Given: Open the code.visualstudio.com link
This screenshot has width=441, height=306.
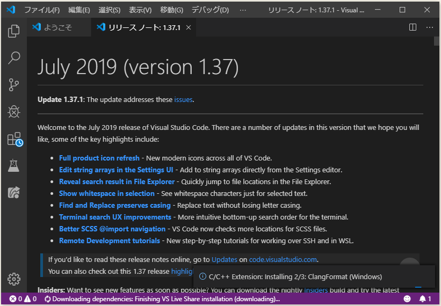Looking at the screenshot, I should click(283, 259).
